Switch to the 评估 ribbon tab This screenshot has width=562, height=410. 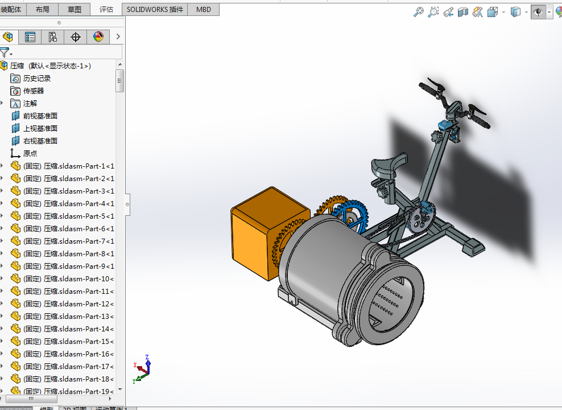[x=106, y=10]
